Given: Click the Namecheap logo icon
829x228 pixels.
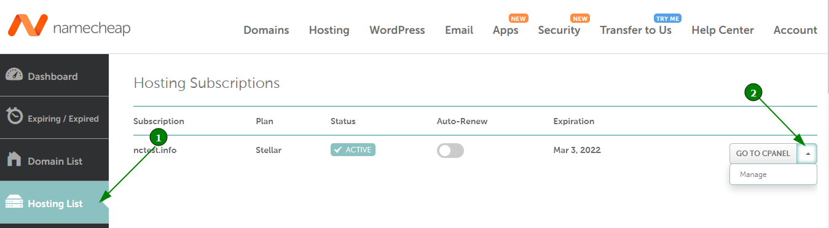Looking at the screenshot, I should (x=27, y=26).
